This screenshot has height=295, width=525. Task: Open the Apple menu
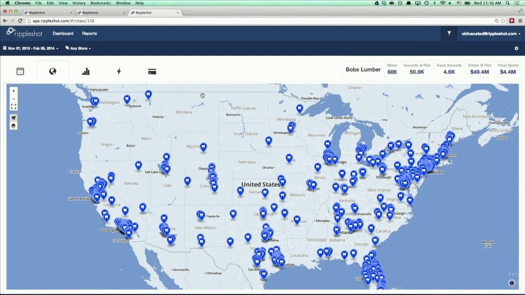coord(7,3)
